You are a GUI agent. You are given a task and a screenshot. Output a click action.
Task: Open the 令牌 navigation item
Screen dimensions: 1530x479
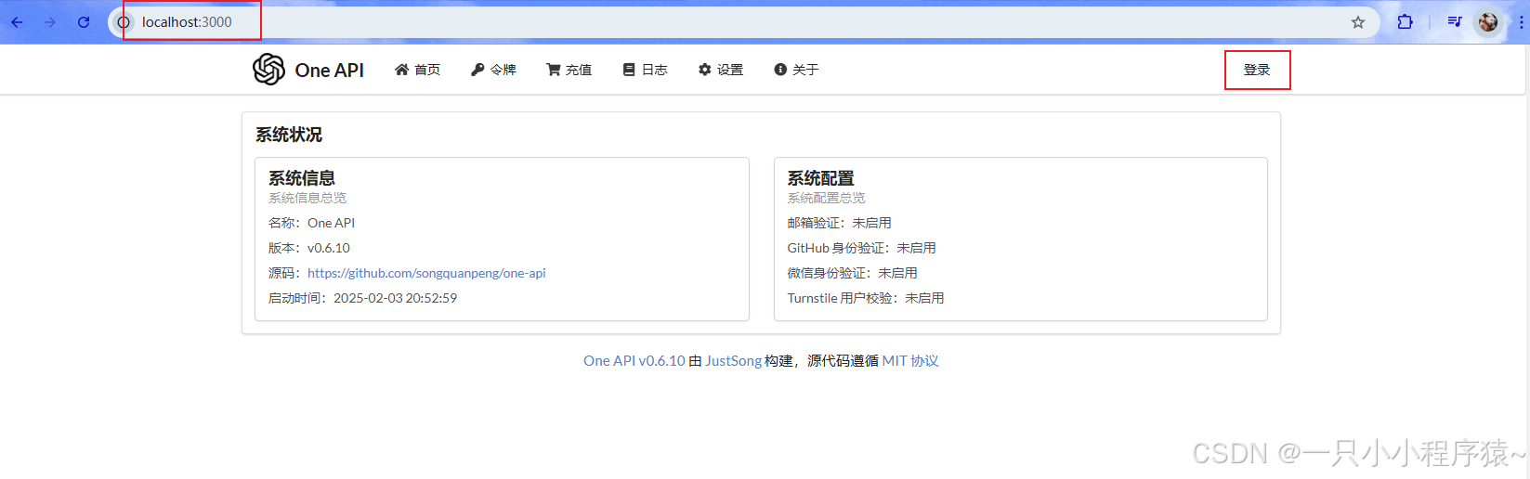point(493,70)
